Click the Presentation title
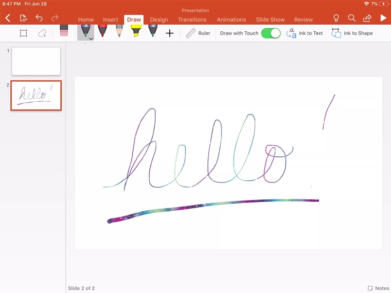The width and height of the screenshot is (391, 293). [195, 10]
